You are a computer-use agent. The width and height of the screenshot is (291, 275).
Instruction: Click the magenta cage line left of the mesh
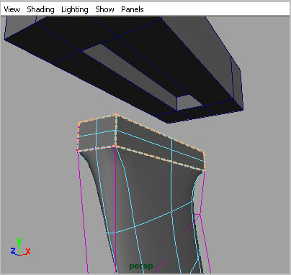(83, 210)
